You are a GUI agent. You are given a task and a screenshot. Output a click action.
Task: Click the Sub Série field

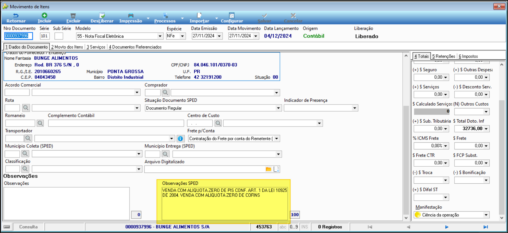(59, 36)
